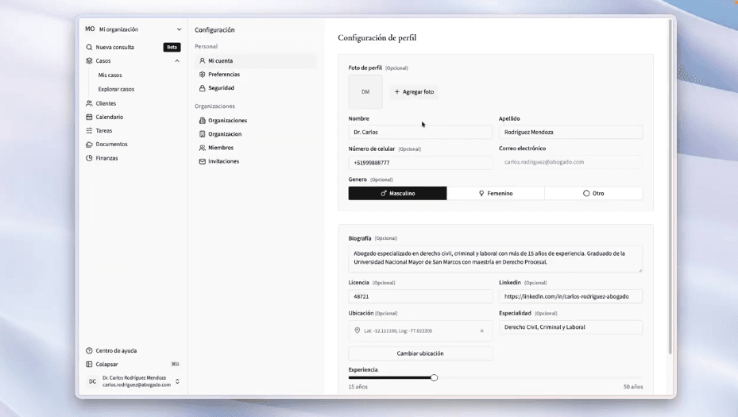This screenshot has width=738, height=417.
Task: Open the Finanzas section icon
Action: pos(89,158)
